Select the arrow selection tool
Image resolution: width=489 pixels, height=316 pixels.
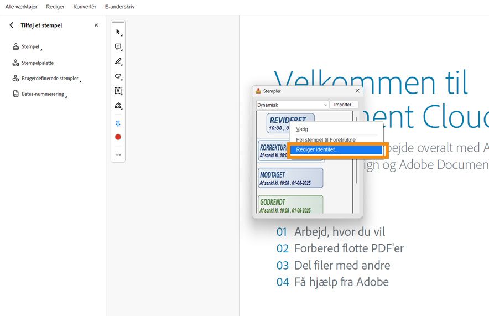pos(118,32)
